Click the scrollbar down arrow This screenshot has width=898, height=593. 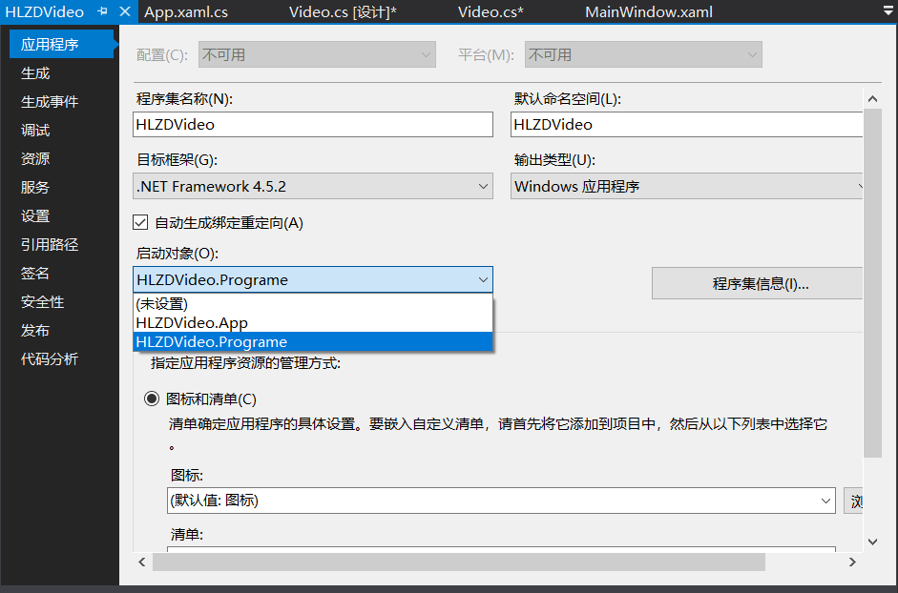(871, 541)
